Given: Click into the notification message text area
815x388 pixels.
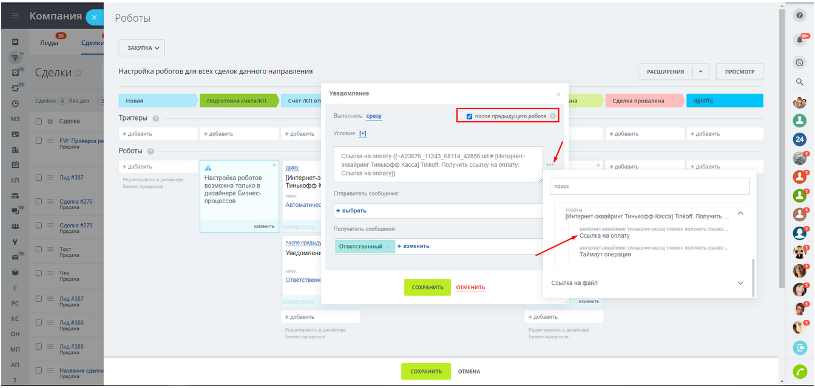Looking at the screenshot, I should (x=438, y=164).
